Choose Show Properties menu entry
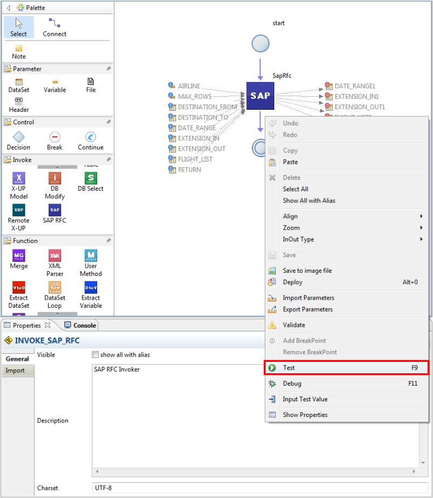Viewport: 433px width, 498px height. [x=347, y=415]
